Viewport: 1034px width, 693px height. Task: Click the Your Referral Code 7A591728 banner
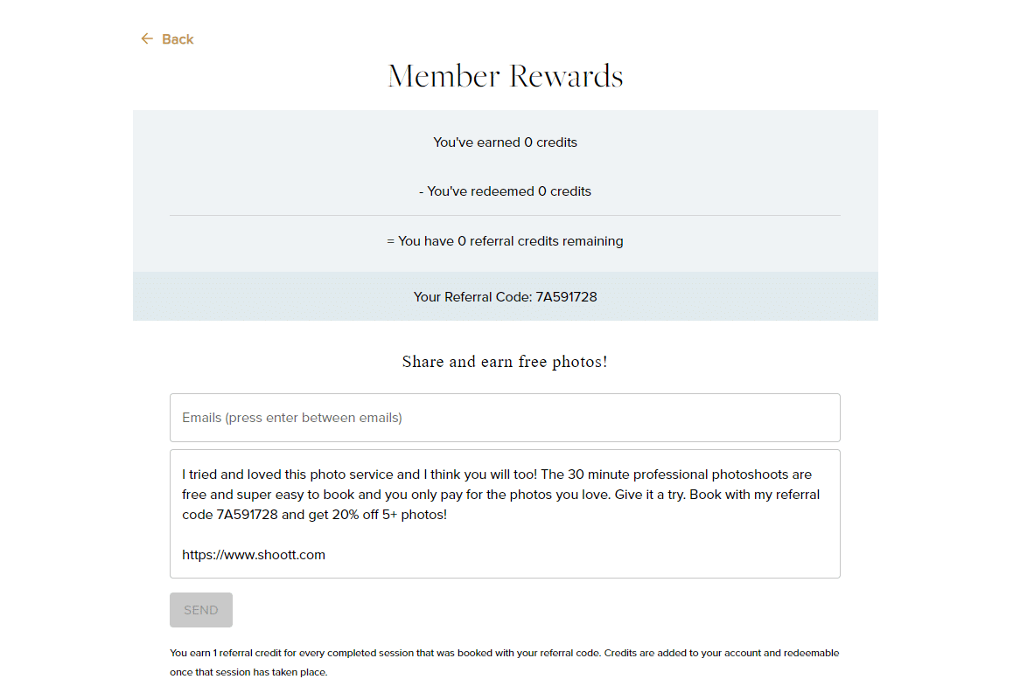505,296
